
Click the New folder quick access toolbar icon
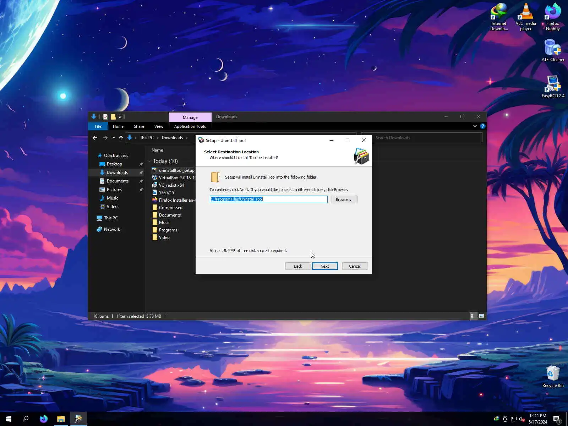pos(113,116)
